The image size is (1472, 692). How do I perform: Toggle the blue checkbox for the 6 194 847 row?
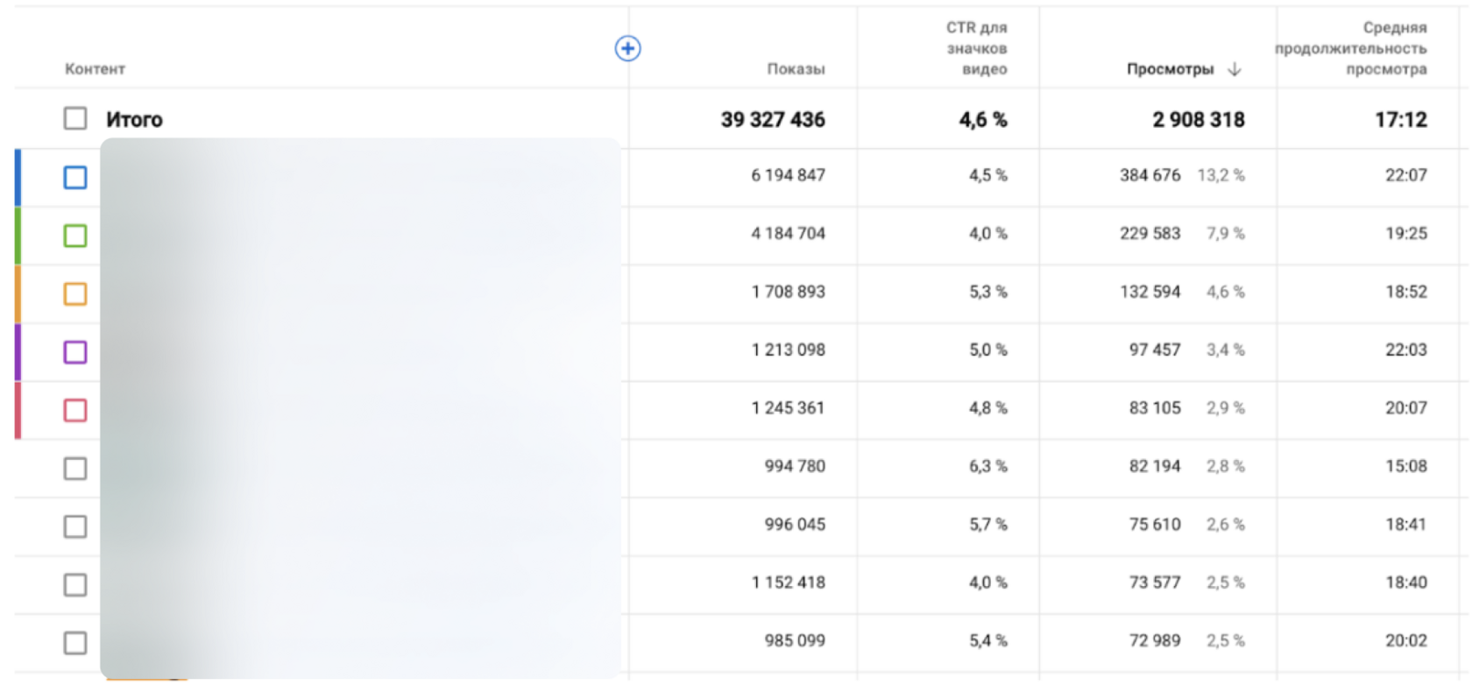(75, 177)
